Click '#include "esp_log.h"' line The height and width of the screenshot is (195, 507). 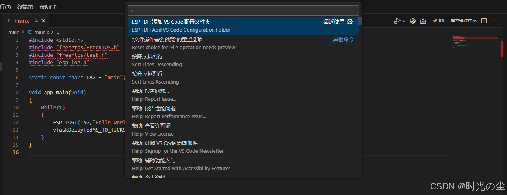point(59,63)
